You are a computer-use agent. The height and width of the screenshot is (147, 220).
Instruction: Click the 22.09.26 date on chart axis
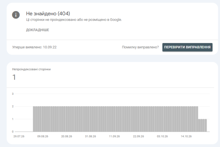(138, 136)
